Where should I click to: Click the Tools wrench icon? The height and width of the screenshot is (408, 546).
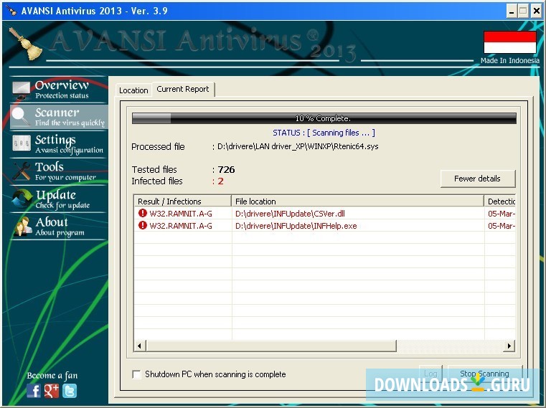click(x=22, y=171)
